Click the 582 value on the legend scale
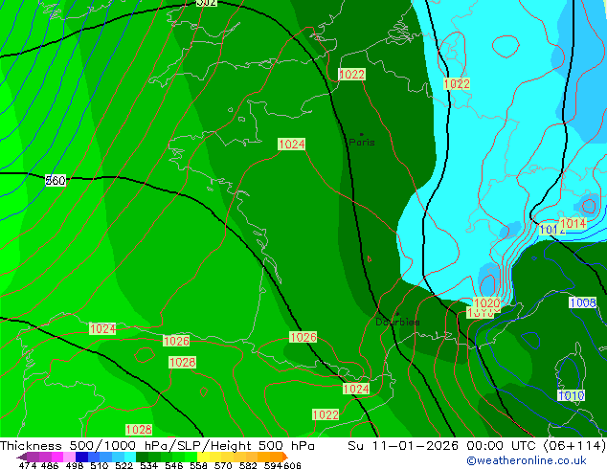The image size is (607, 469). click(x=248, y=465)
